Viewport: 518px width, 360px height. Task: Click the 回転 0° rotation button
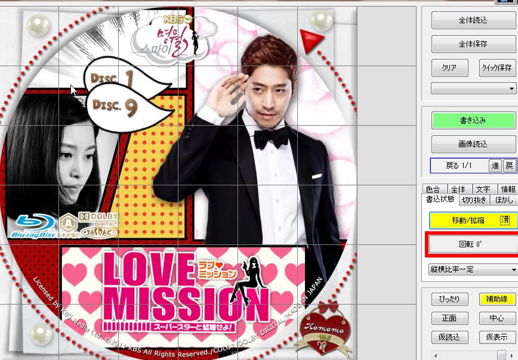(473, 244)
